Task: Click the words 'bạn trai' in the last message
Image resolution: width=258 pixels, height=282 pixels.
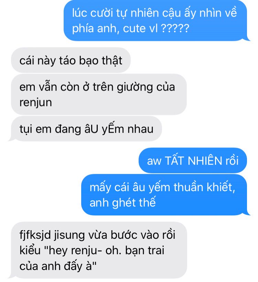Action: (144, 250)
